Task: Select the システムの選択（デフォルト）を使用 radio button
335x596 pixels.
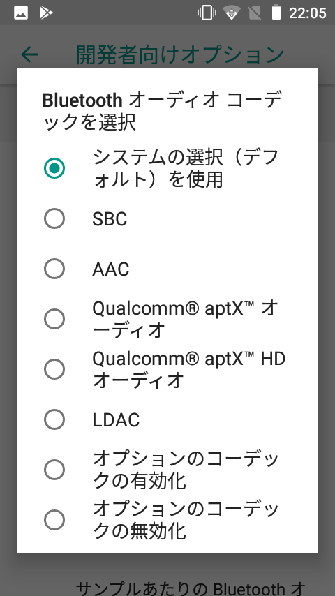Action: click(x=54, y=168)
